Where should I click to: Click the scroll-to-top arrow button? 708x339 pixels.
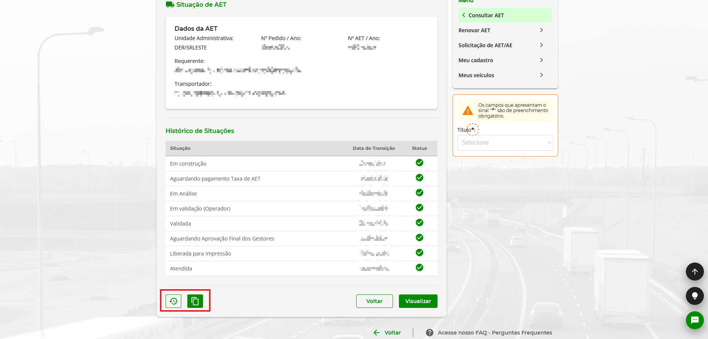click(x=695, y=272)
